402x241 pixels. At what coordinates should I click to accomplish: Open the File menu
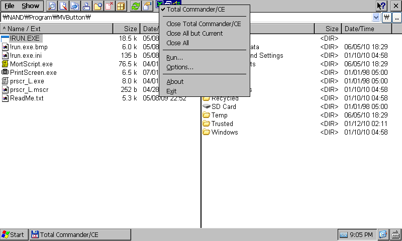pyautogui.click(x=10, y=6)
